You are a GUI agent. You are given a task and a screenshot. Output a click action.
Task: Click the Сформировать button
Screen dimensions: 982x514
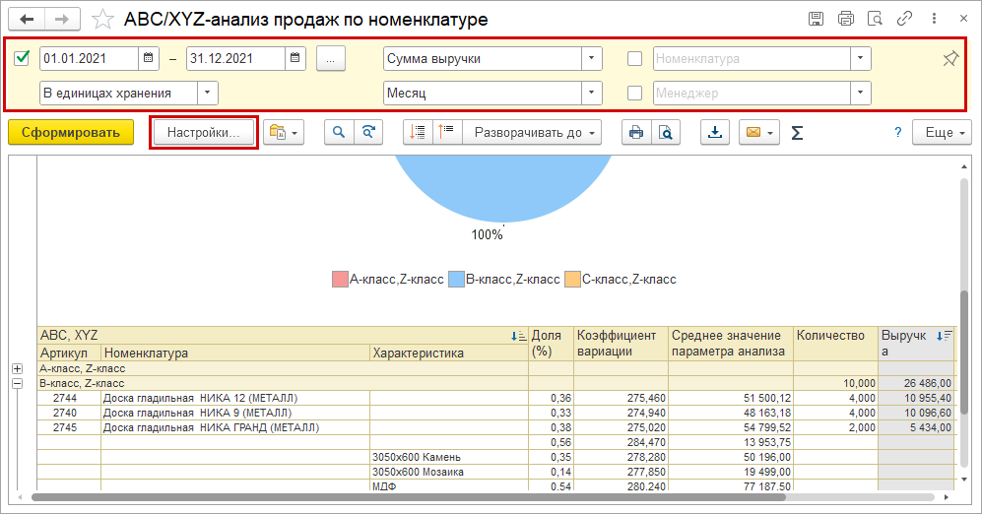click(71, 132)
